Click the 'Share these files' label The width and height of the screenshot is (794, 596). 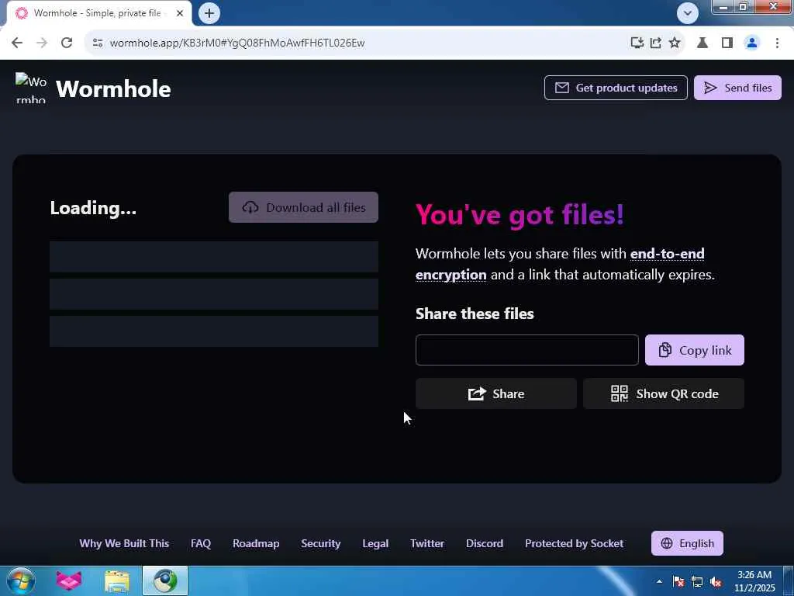(x=475, y=314)
